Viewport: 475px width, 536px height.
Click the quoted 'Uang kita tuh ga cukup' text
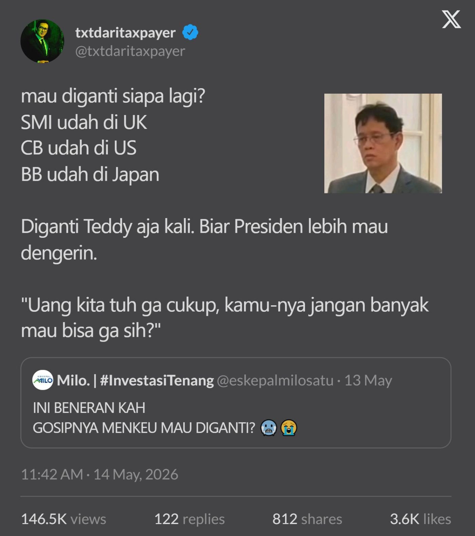[x=225, y=318]
